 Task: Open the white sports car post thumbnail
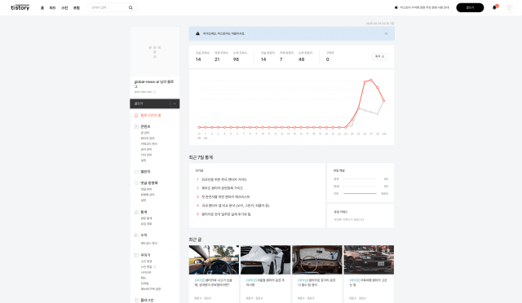point(265,260)
